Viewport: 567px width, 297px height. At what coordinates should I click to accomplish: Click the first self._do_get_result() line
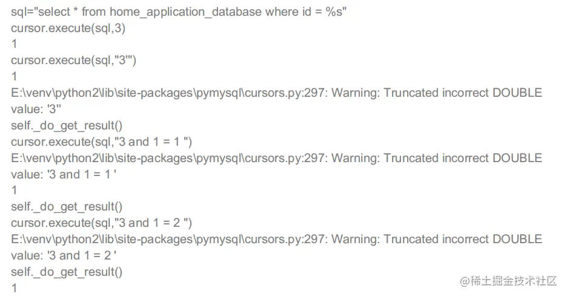coord(67,125)
